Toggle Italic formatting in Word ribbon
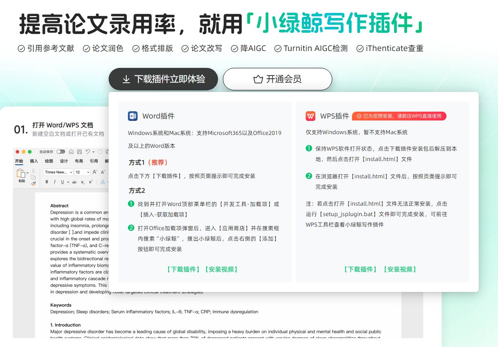 click(55, 182)
